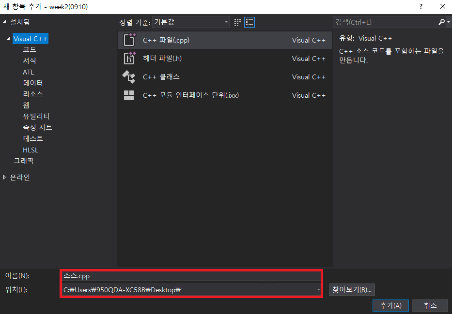Select Visual C++ category in tree

30,39
